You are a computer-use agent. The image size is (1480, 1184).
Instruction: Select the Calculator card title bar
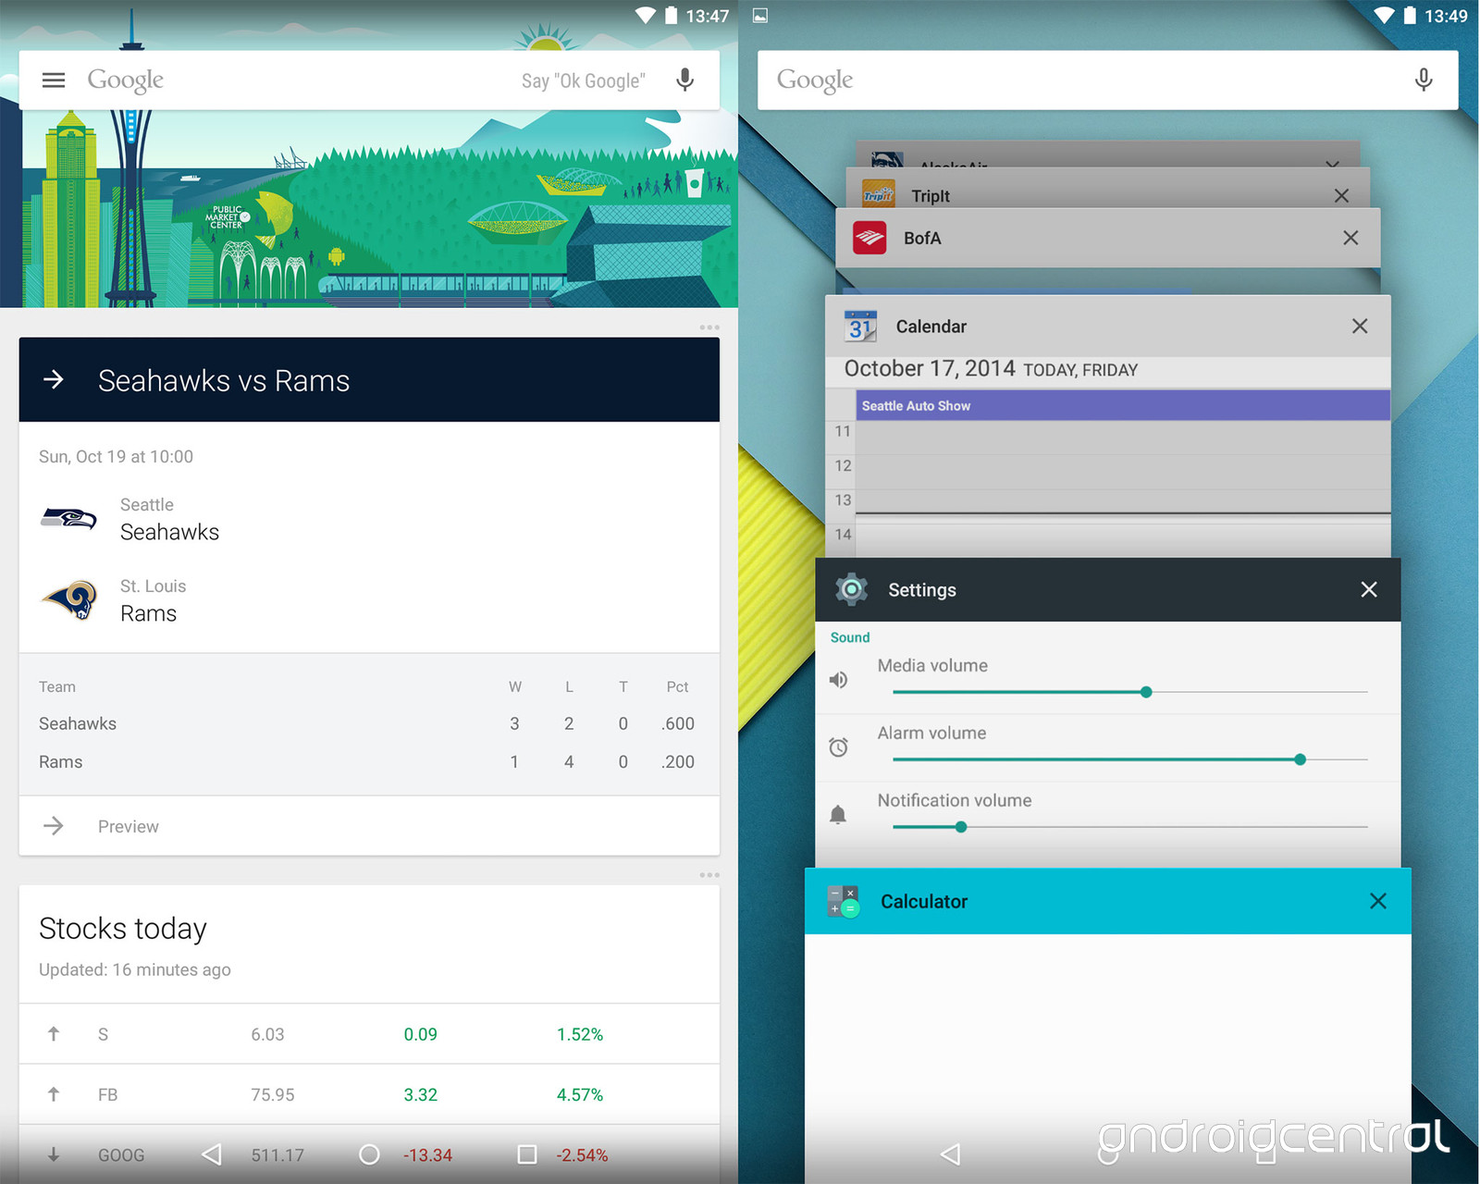coord(1108,901)
